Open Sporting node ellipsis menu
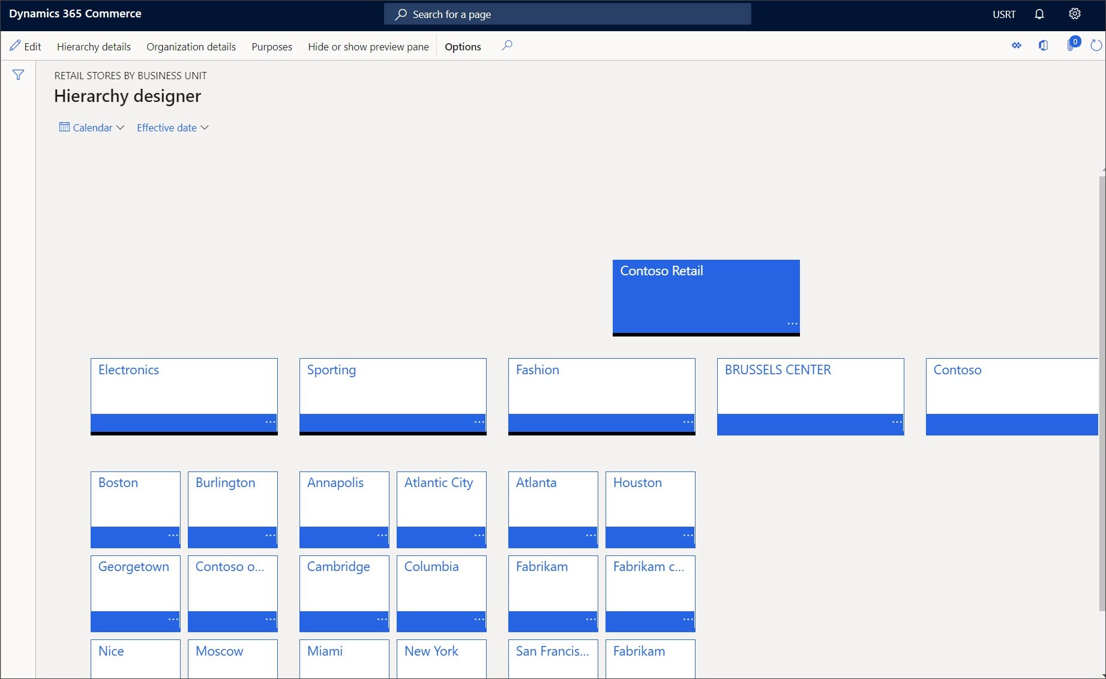The image size is (1106, 679). pyautogui.click(x=479, y=422)
